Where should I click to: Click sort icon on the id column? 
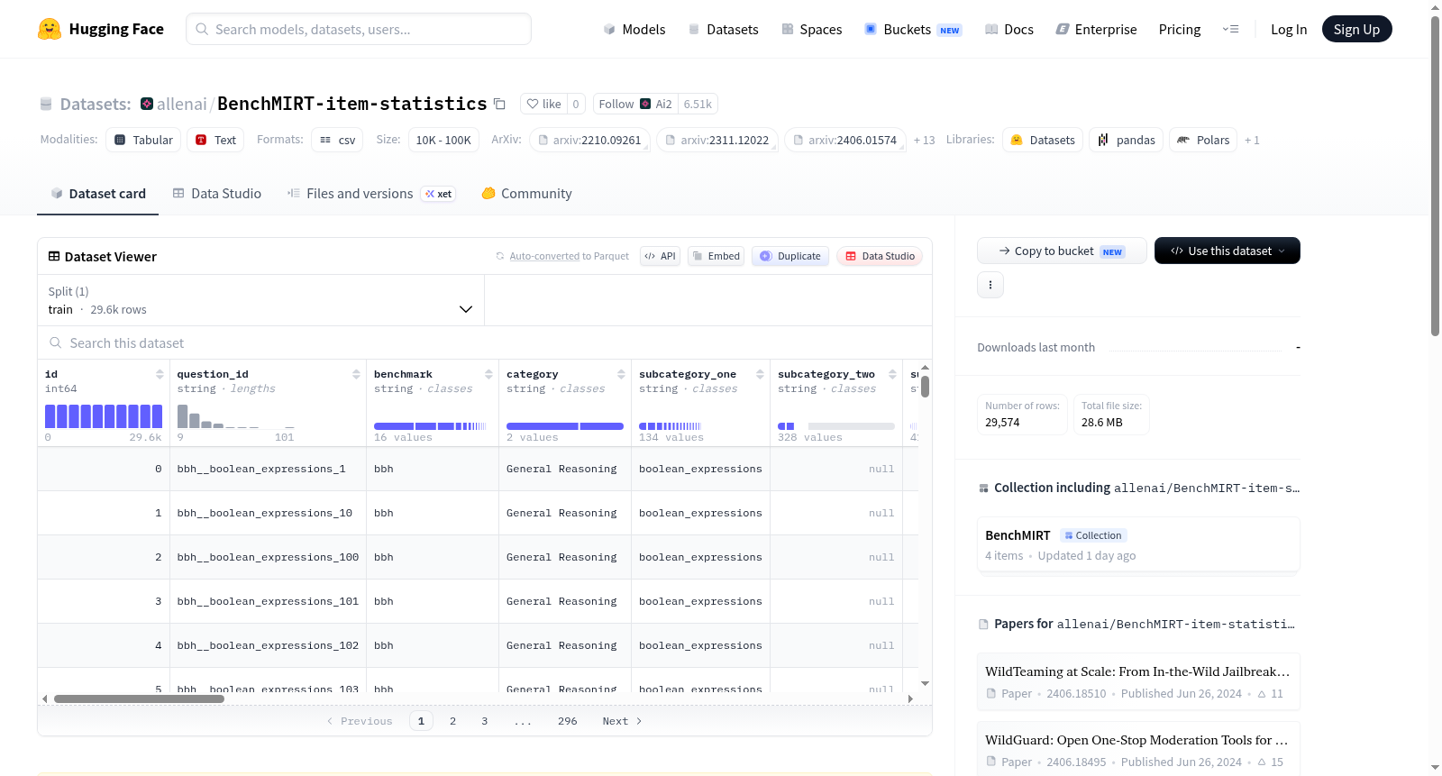(160, 374)
